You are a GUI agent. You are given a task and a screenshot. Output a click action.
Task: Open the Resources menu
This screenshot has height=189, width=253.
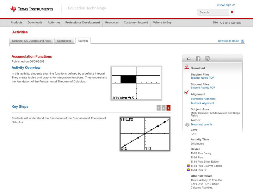point(112,22)
